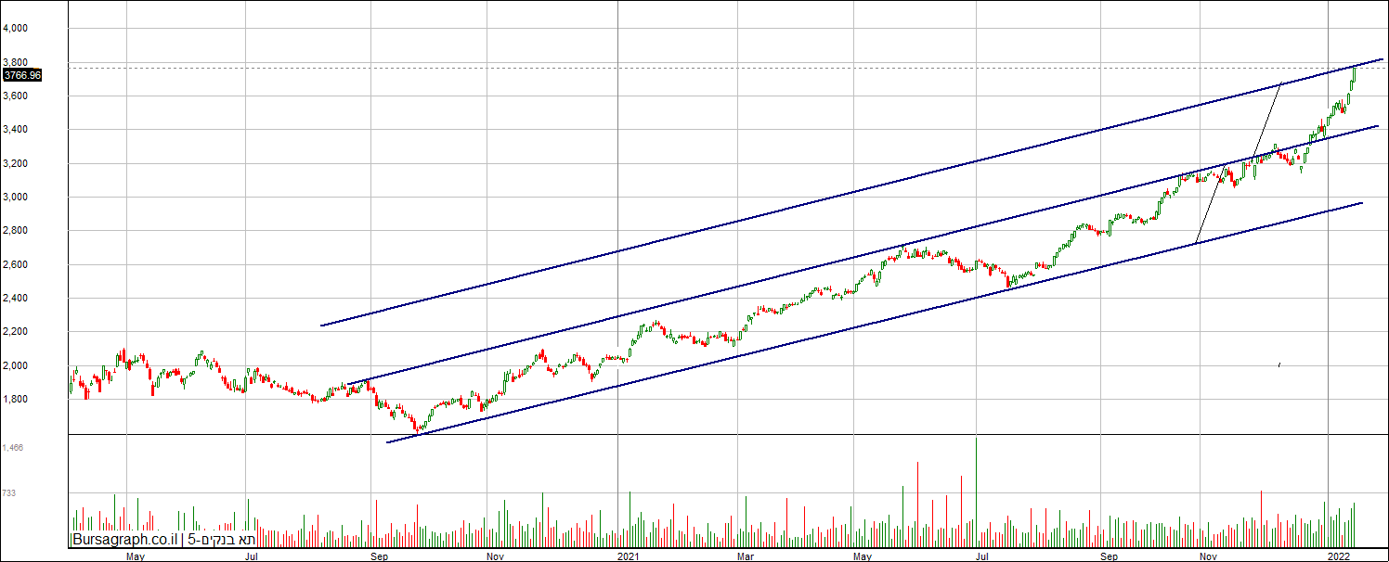Click the 733 volume axis label
The image size is (1389, 562).
[x=9, y=493]
